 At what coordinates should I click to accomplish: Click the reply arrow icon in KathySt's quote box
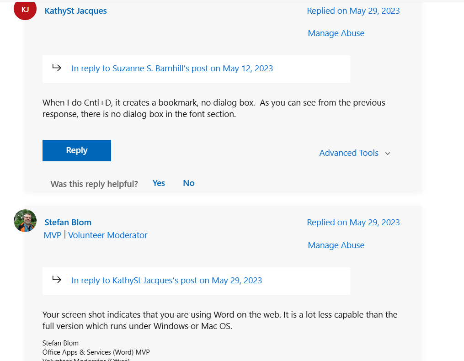pos(57,68)
